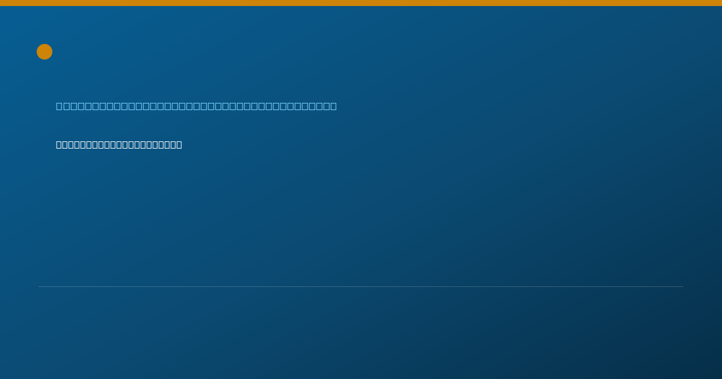Click the left end of the orange top bar
This screenshot has height=379, width=722.
(2, 3)
